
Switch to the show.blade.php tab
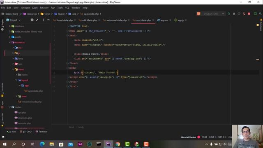(x=65, y=20)
